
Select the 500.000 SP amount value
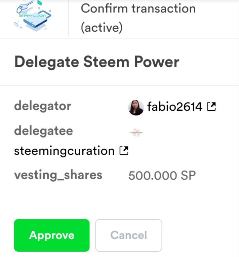click(x=162, y=175)
